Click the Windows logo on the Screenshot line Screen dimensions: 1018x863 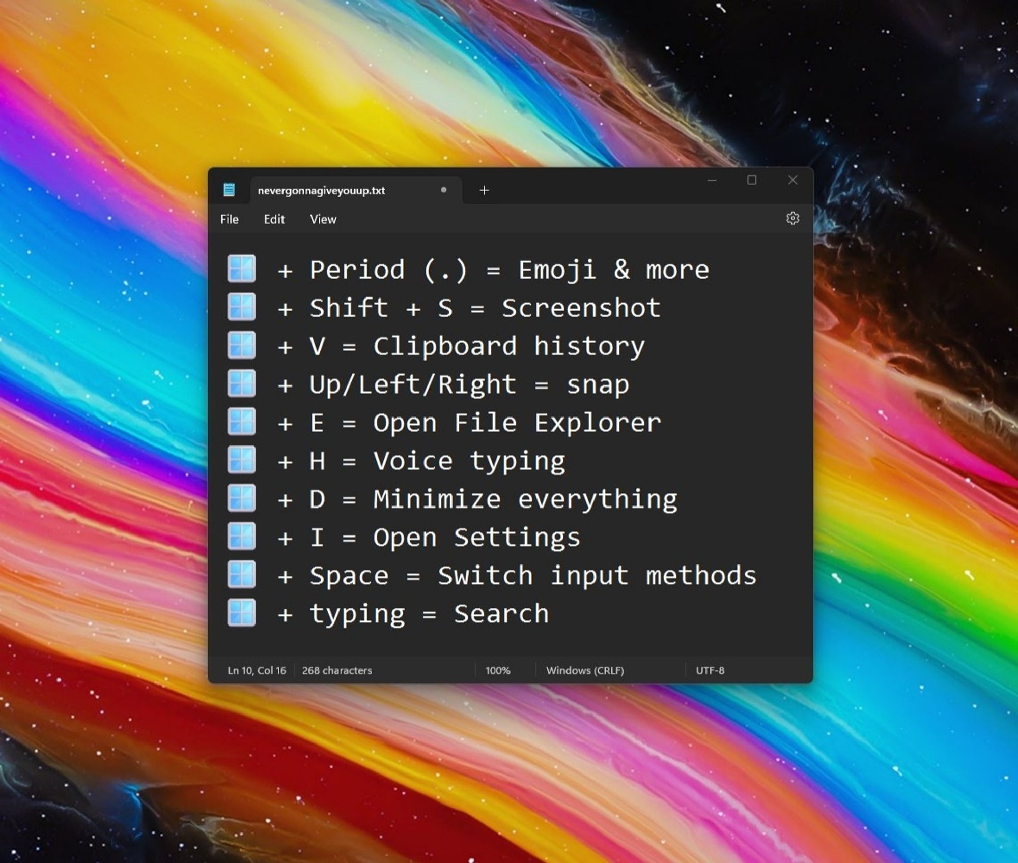click(x=241, y=307)
